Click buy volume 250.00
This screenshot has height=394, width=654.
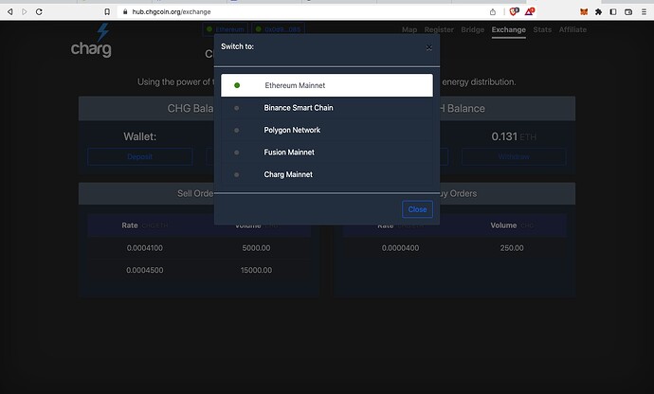pyautogui.click(x=512, y=248)
